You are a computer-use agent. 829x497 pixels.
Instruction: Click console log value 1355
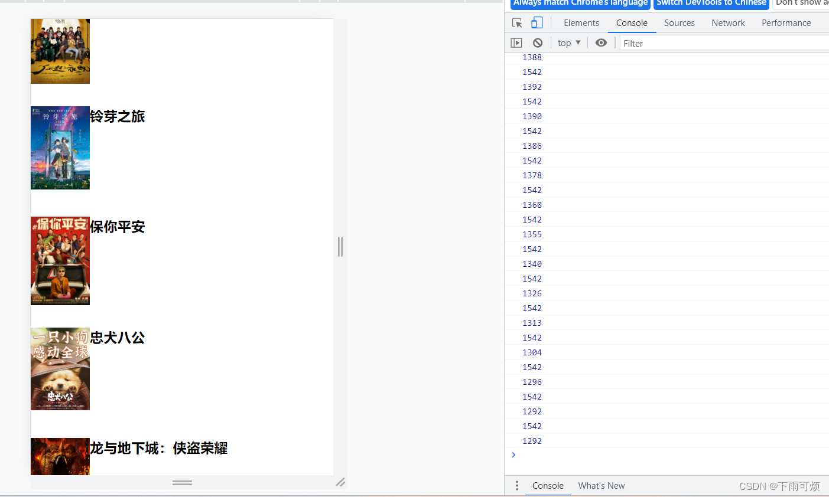[x=532, y=234]
